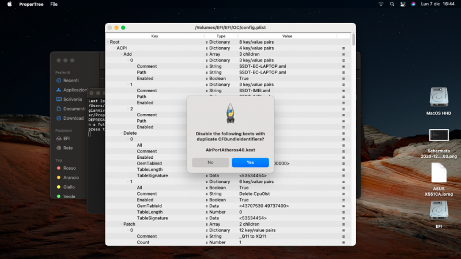Click the plist window vertical scrollbar
The height and width of the screenshot is (259, 461).
(x=353, y=40)
